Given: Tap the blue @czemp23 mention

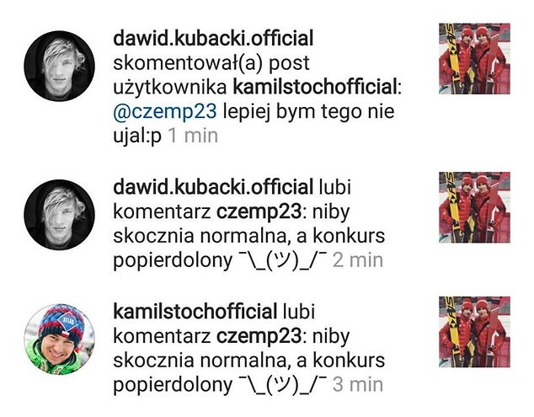Looking at the screenshot, I should click(x=165, y=112).
